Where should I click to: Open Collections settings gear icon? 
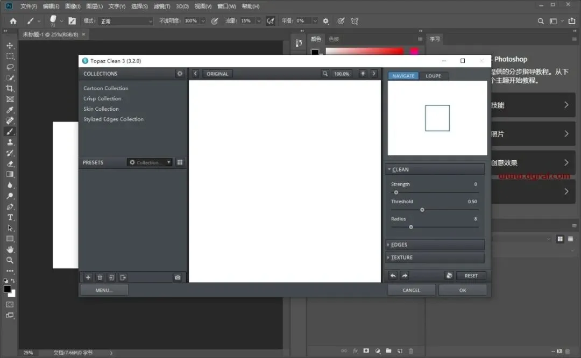coord(180,74)
